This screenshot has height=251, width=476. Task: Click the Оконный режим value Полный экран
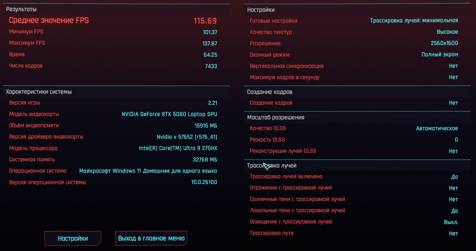pyautogui.click(x=440, y=55)
